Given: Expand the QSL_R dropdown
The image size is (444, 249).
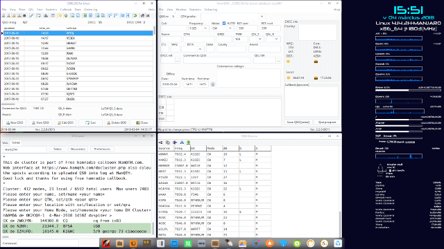Looking at the screenshot, I should (276, 39).
